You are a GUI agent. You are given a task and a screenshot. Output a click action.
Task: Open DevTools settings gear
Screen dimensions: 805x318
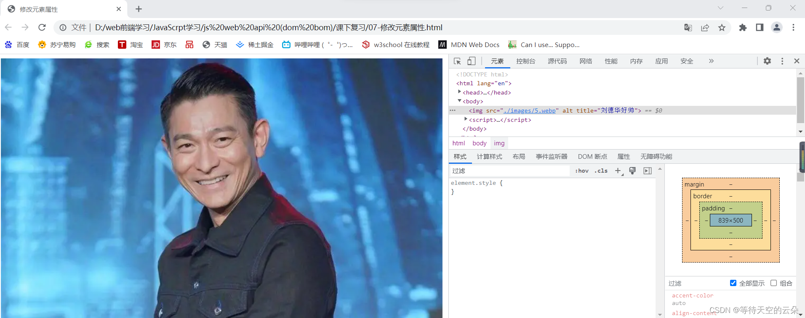767,61
